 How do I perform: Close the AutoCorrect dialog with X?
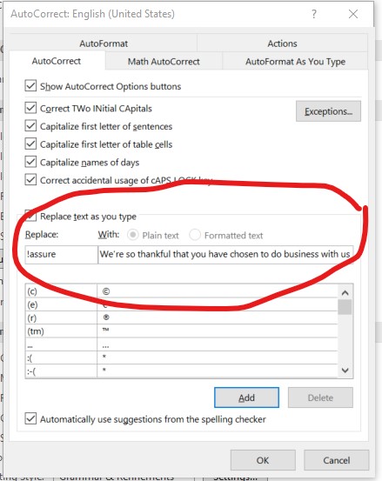pos(353,14)
